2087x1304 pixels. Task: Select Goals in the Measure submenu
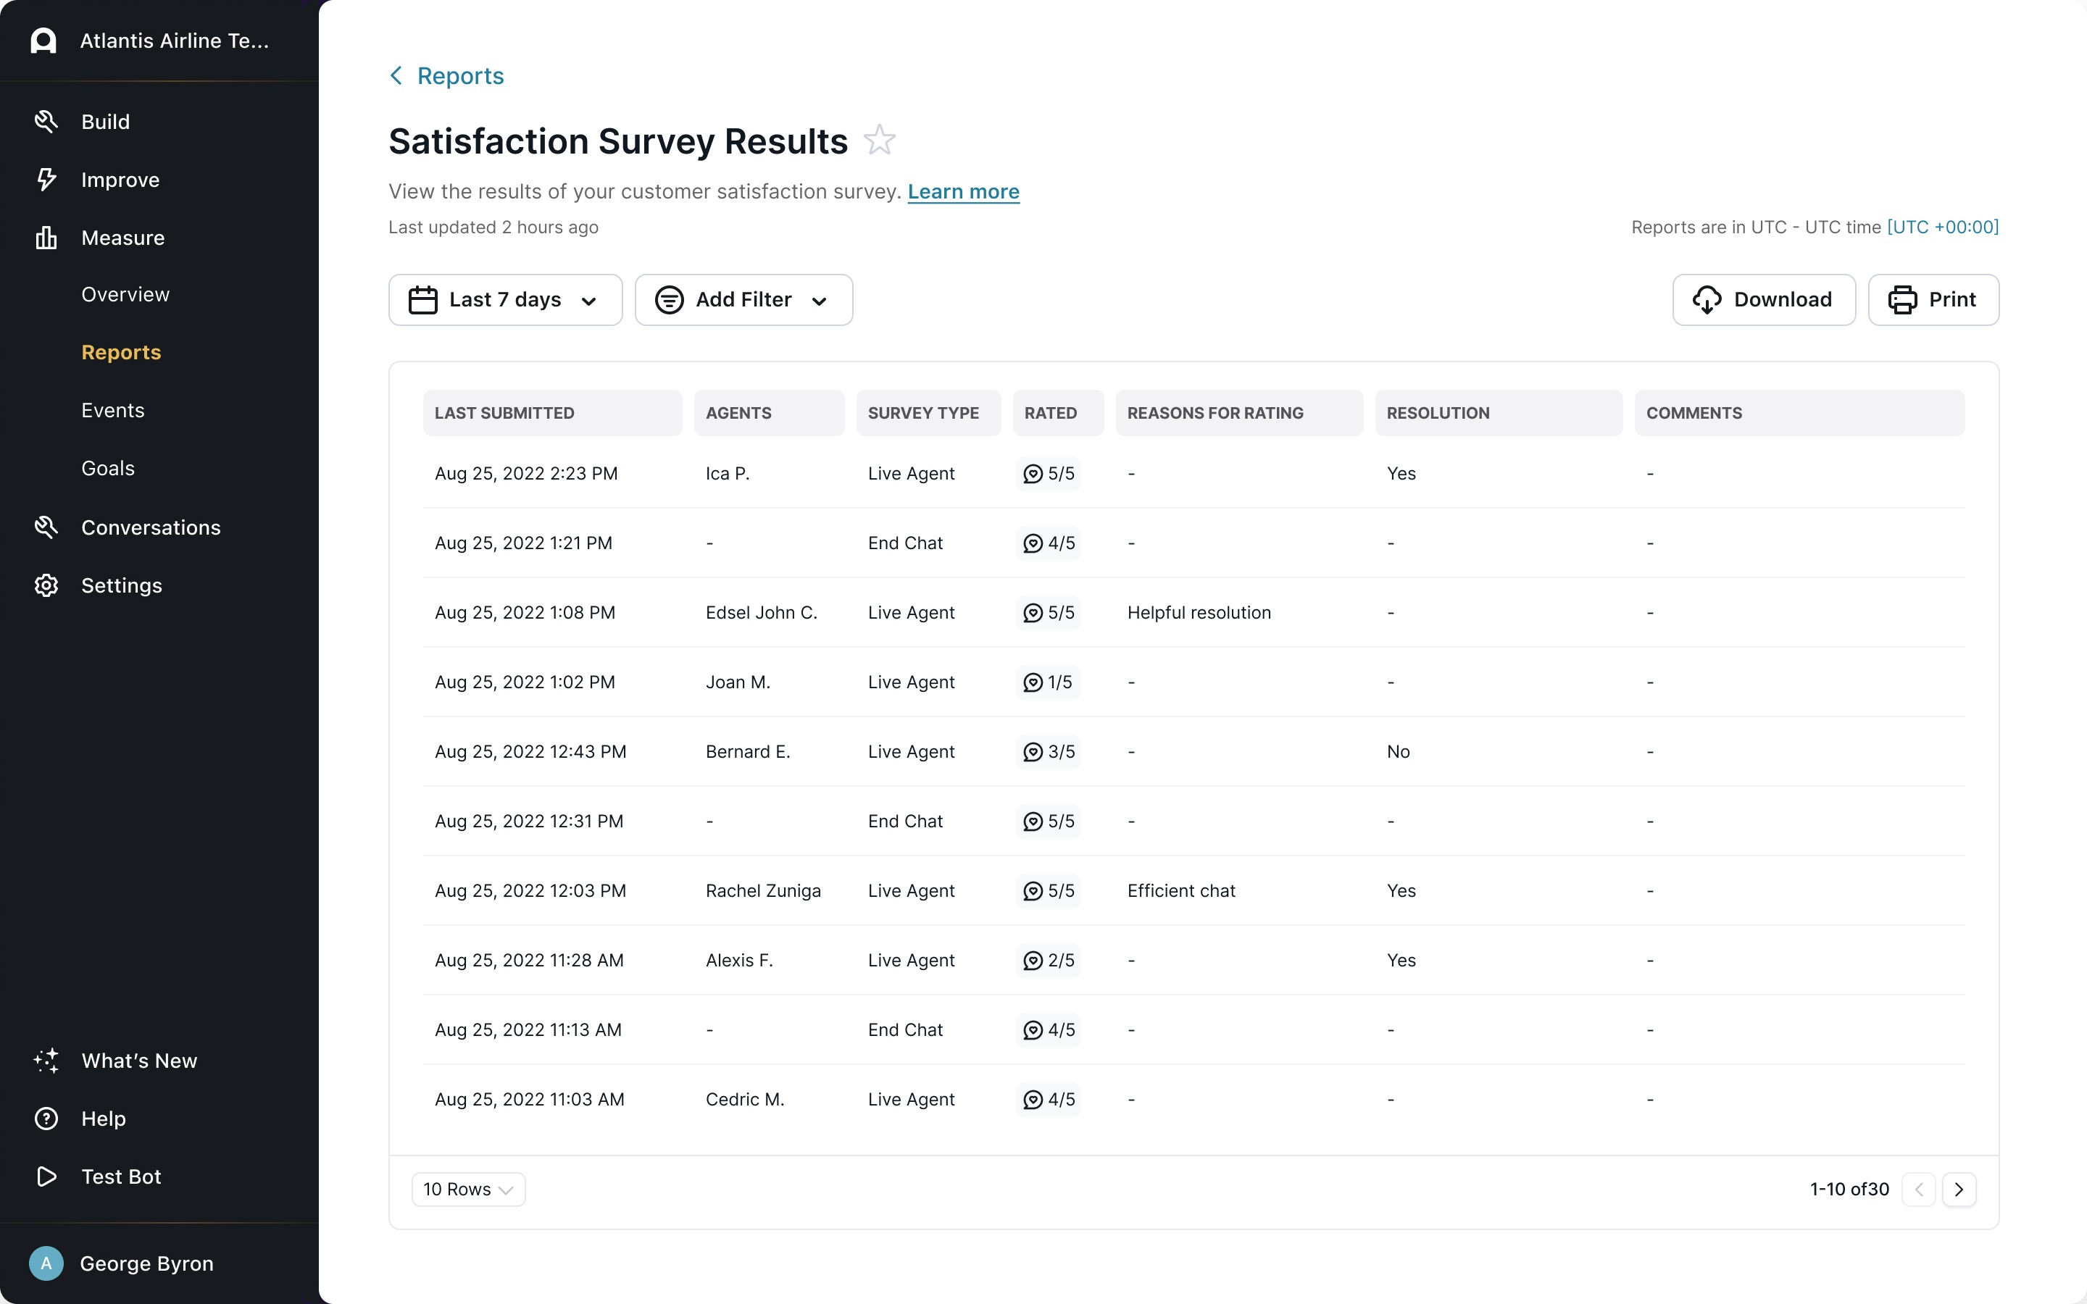tap(108, 468)
